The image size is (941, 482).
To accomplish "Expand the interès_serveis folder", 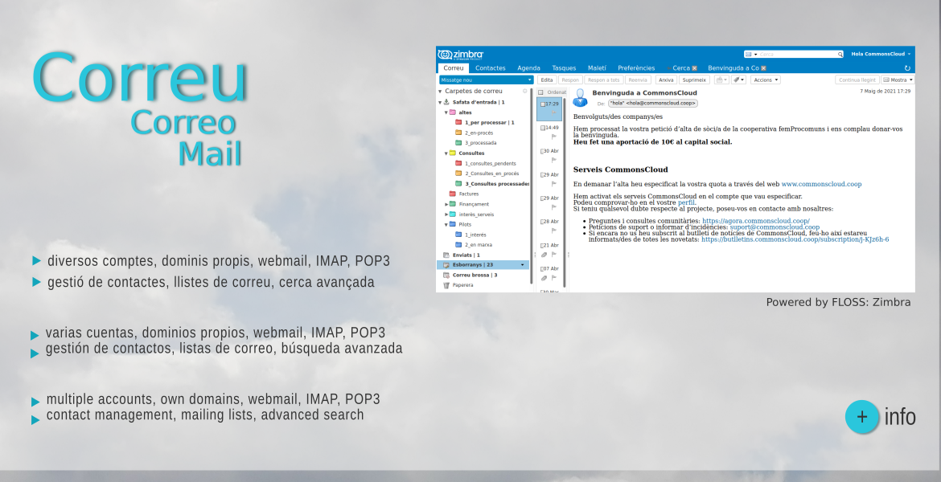I will [x=446, y=214].
